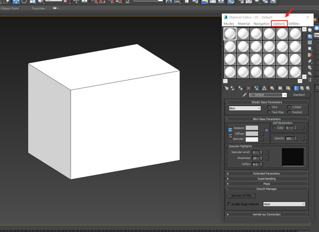
Task: Enable the Wire checkbox
Action: 269,107
